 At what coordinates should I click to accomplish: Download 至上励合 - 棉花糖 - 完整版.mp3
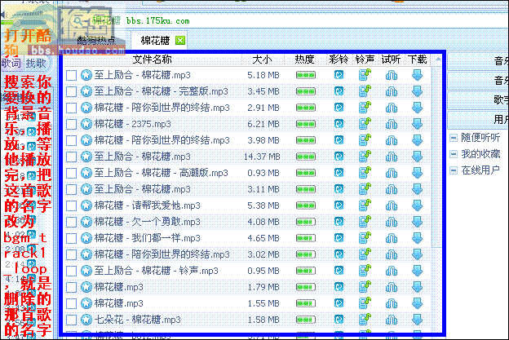click(x=417, y=91)
